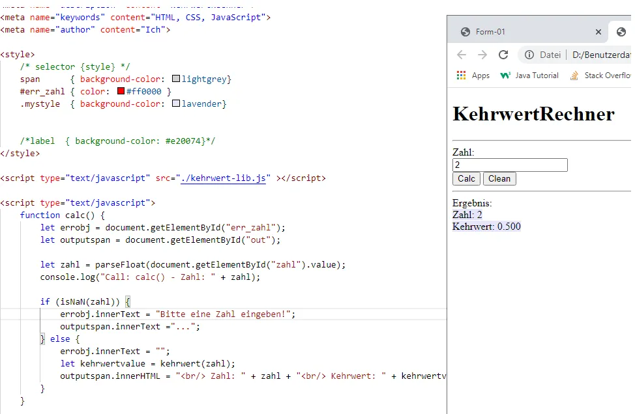
Task: Open the red #ff0000 color swatch
Action: (121, 91)
